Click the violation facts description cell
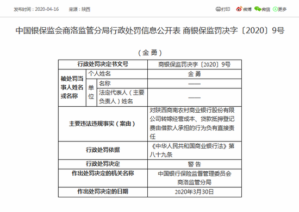Screen dimensions: 299x212 [x=195, y=124]
